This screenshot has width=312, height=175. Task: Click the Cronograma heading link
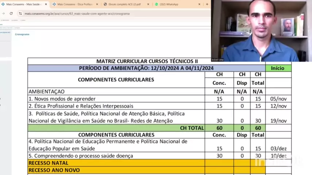pos(22,34)
